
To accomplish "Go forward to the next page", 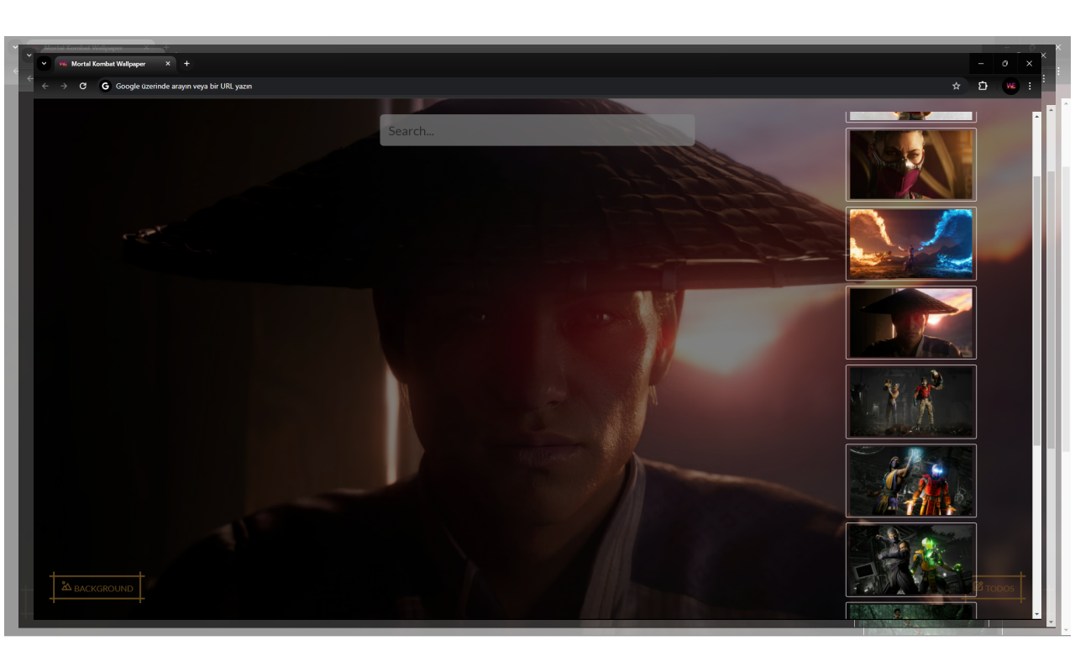I will click(64, 86).
